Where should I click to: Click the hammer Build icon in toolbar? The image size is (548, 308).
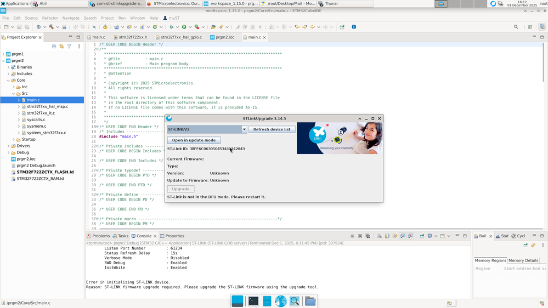point(51,27)
